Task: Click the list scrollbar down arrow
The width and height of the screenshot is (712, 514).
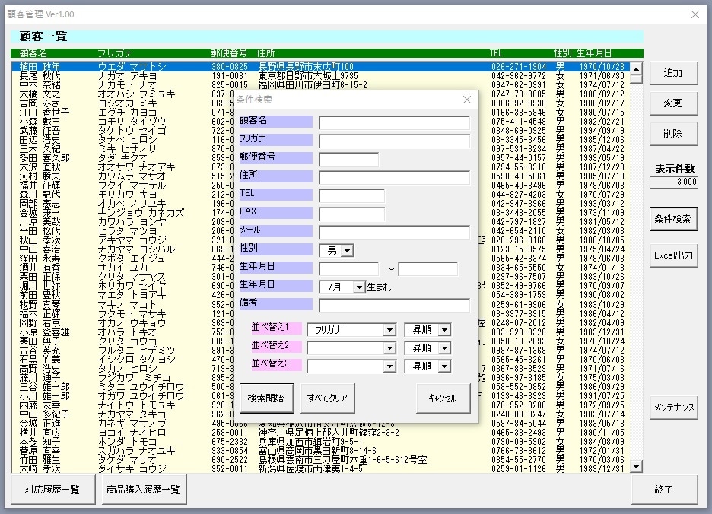Action: [x=637, y=466]
